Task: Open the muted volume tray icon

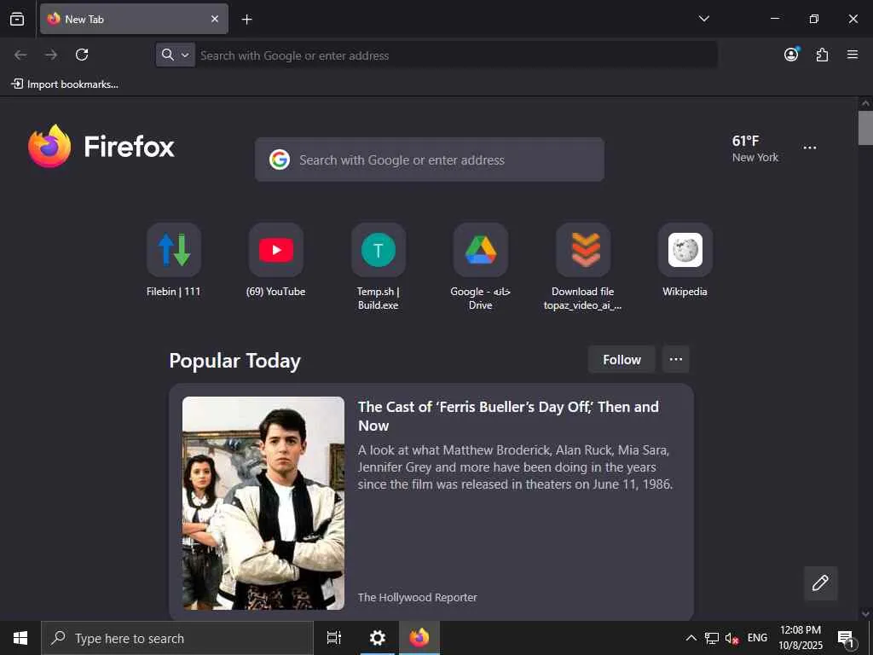Action: (731, 639)
